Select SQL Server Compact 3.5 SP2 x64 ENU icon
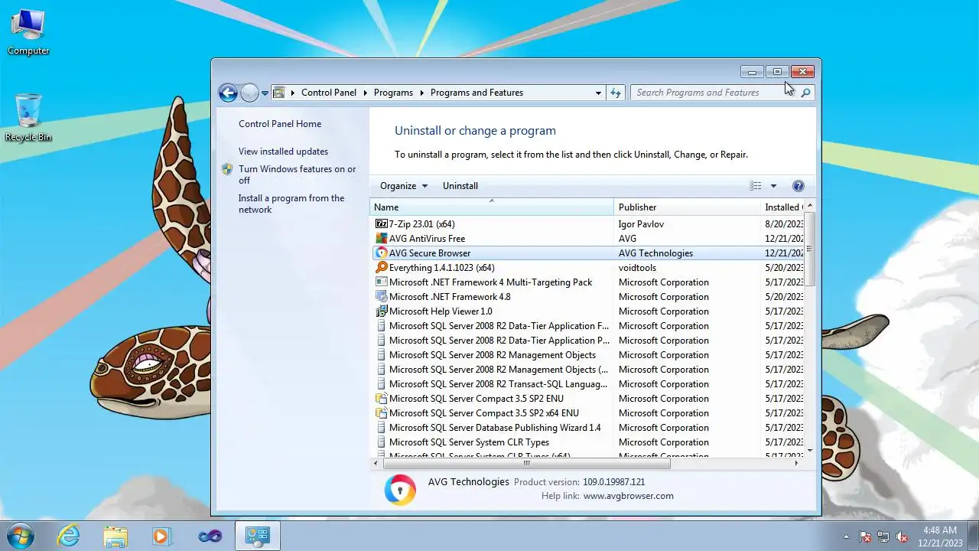 [x=382, y=413]
